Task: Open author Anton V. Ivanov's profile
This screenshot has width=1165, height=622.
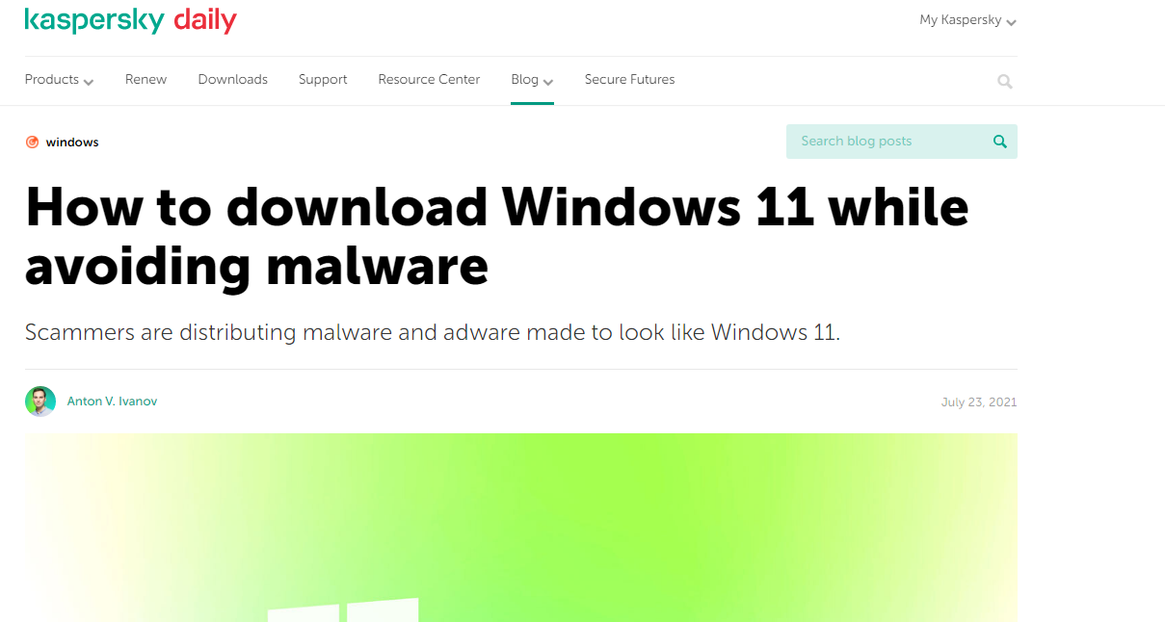Action: pyautogui.click(x=112, y=402)
